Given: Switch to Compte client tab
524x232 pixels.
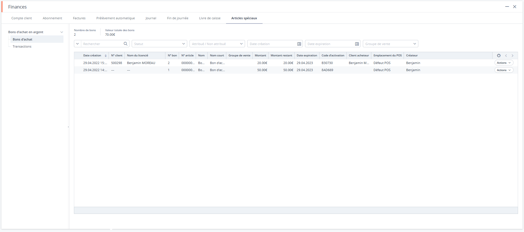Looking at the screenshot, I should point(22,18).
